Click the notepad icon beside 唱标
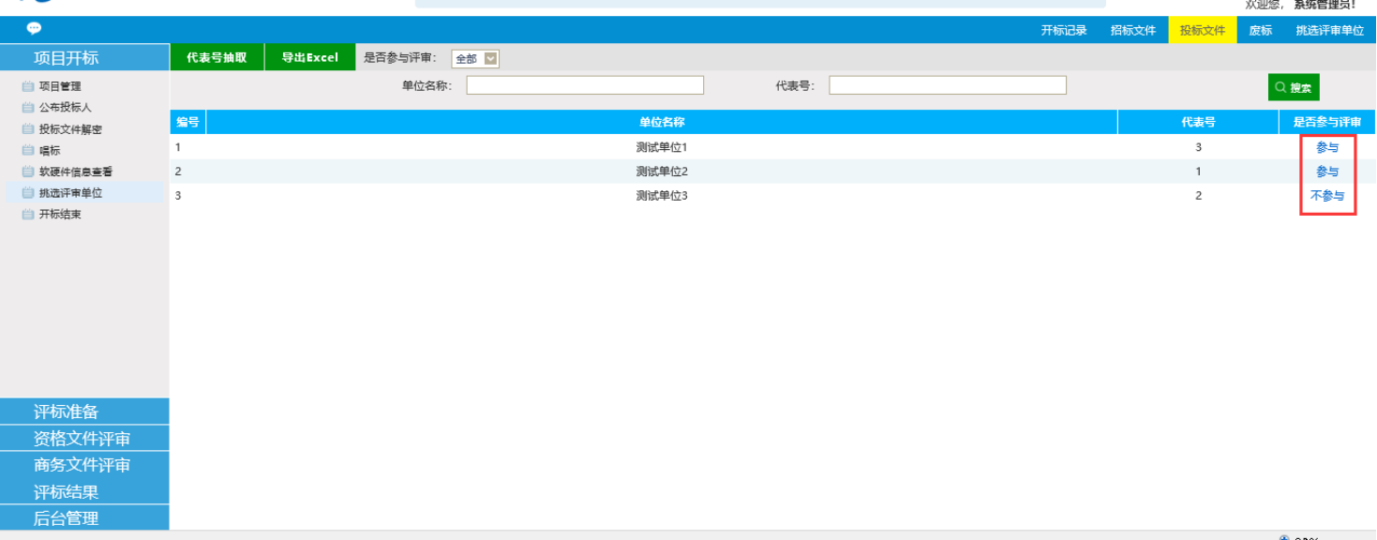Screen dimensions: 1377x540 [x=28, y=150]
